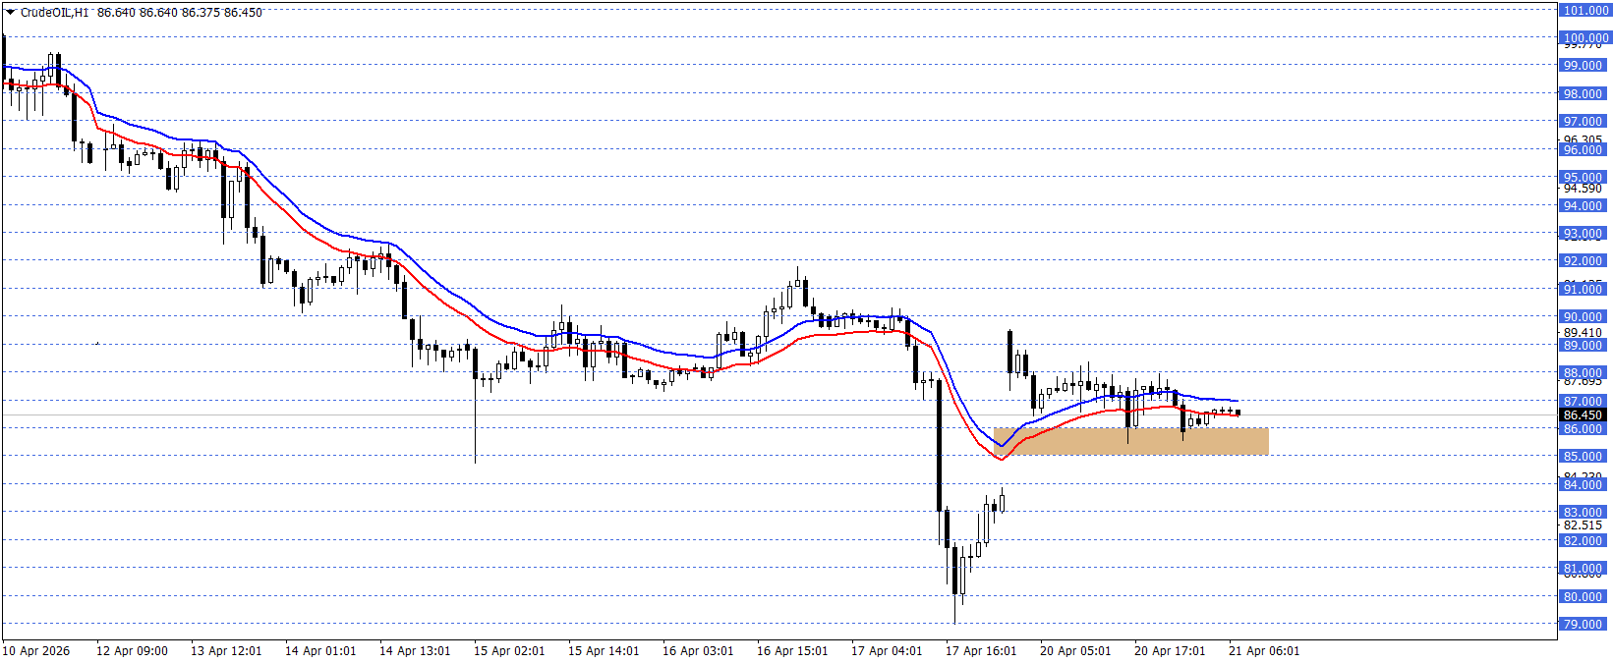Click the 10 Apr 2026 date label
This screenshot has height=663, width=1613.
(x=36, y=651)
